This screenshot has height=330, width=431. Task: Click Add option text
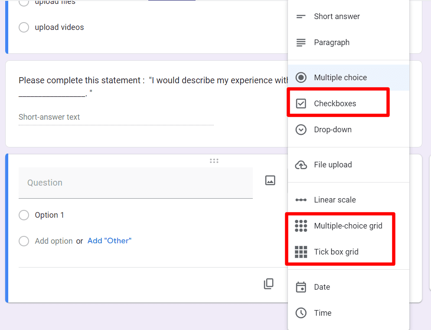click(54, 241)
